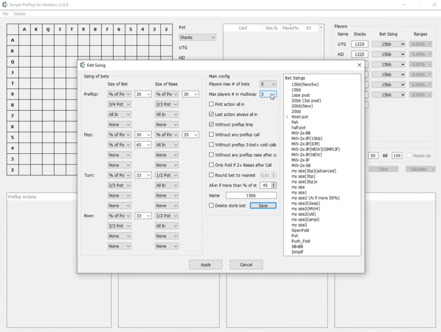
Task: Open Calculate button dropdown arrow
Action: [x=433, y=169]
